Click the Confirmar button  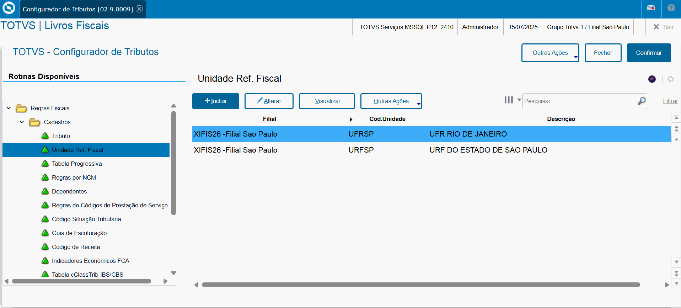[649, 53]
